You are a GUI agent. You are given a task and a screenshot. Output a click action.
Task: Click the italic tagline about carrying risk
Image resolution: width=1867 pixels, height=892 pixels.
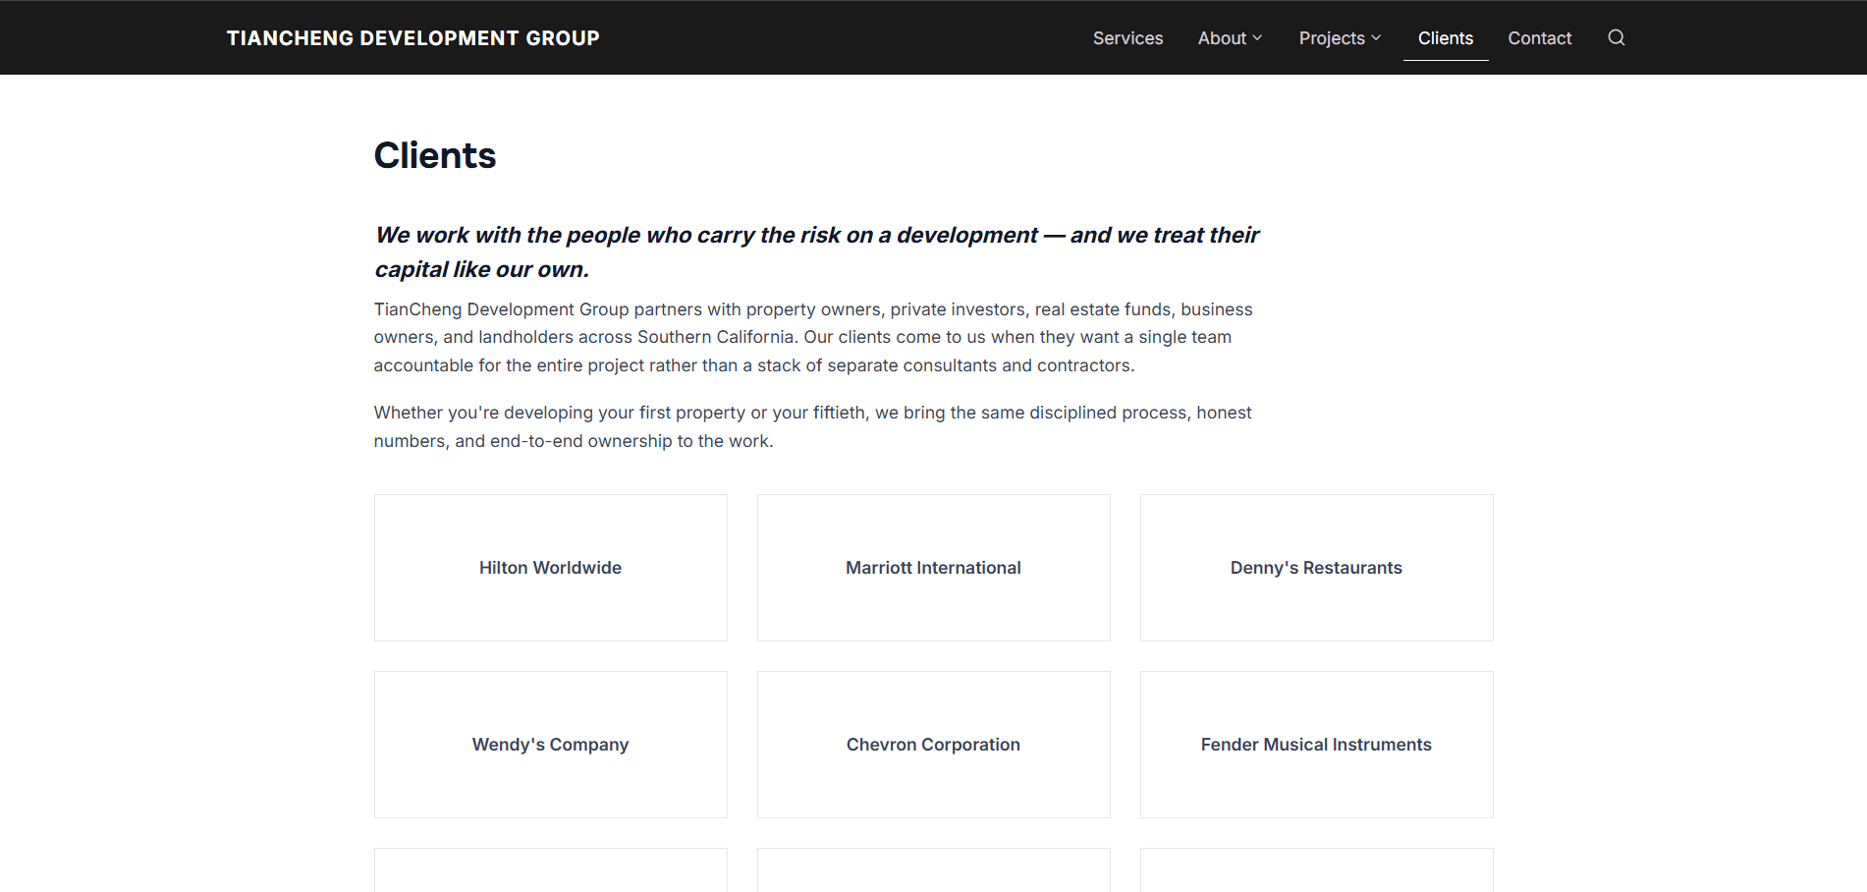coord(816,251)
